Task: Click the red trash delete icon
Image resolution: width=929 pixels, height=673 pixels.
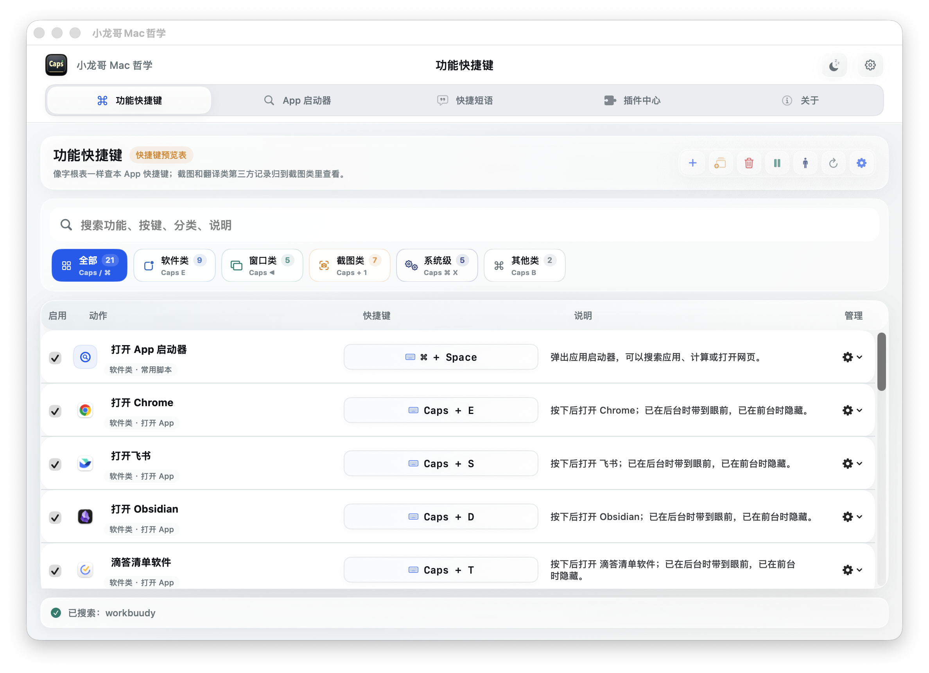Action: coord(749,163)
